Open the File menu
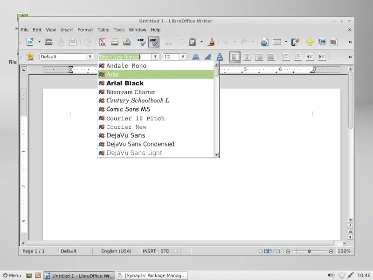Image resolution: width=373 pixels, height=280 pixels. tap(25, 30)
